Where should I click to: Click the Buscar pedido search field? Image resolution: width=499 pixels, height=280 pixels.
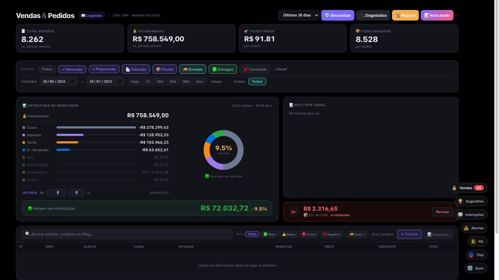point(127,234)
